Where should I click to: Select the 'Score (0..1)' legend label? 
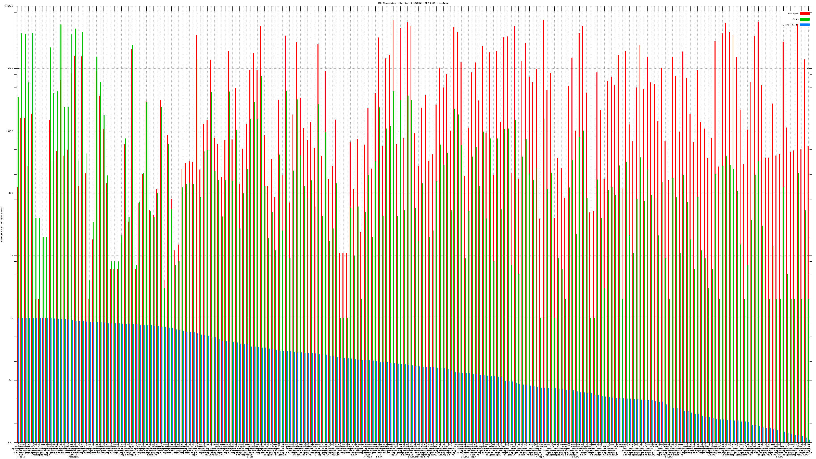coord(790,25)
